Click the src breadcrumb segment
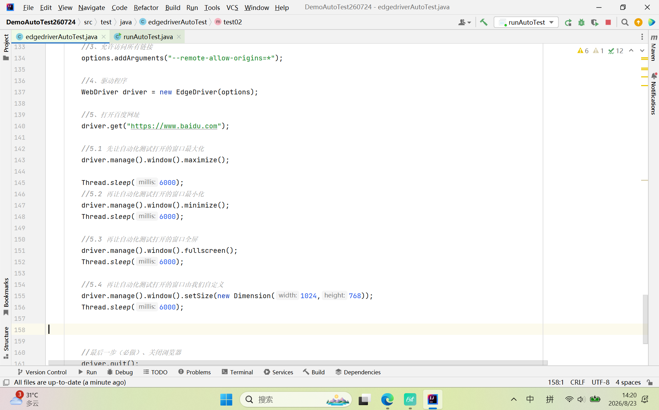This screenshot has height=410, width=659. pyautogui.click(x=88, y=22)
